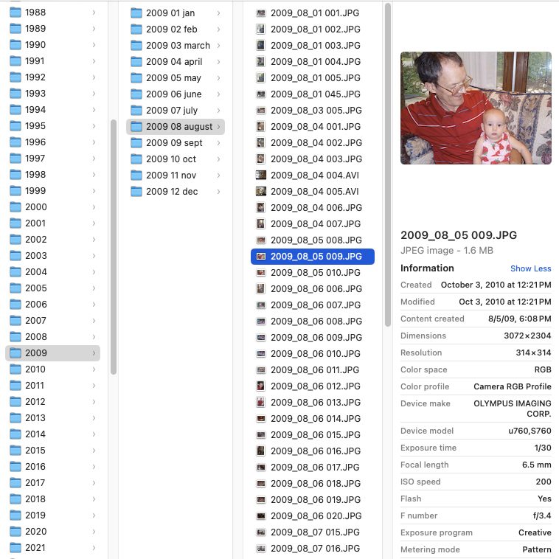
Task: Click the Dimensions value 3072×2304
Action: (527, 336)
